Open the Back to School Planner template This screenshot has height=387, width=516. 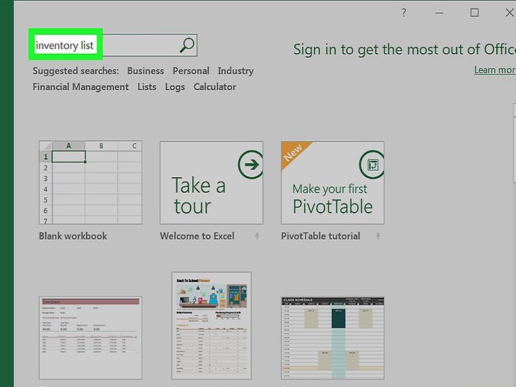coord(211,326)
